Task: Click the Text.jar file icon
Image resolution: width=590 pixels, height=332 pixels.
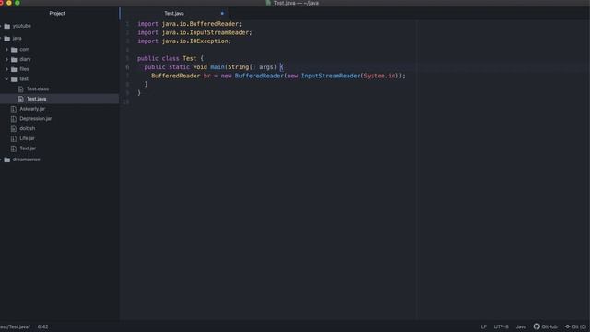Action: [14, 148]
